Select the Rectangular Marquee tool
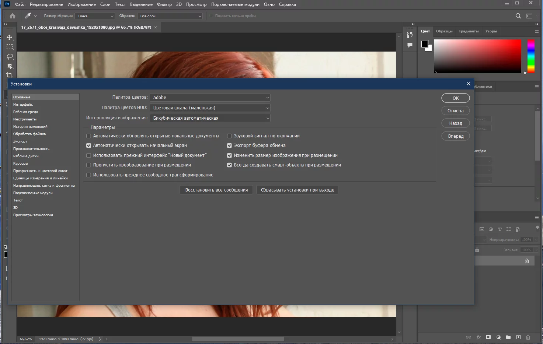543x344 pixels. [10, 47]
